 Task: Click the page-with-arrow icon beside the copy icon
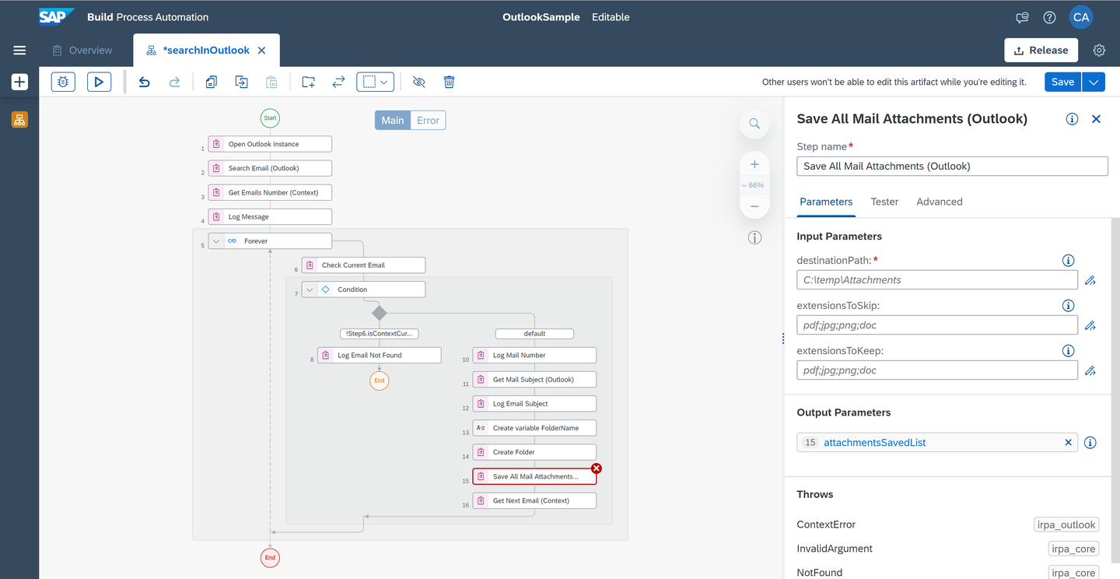[241, 82]
